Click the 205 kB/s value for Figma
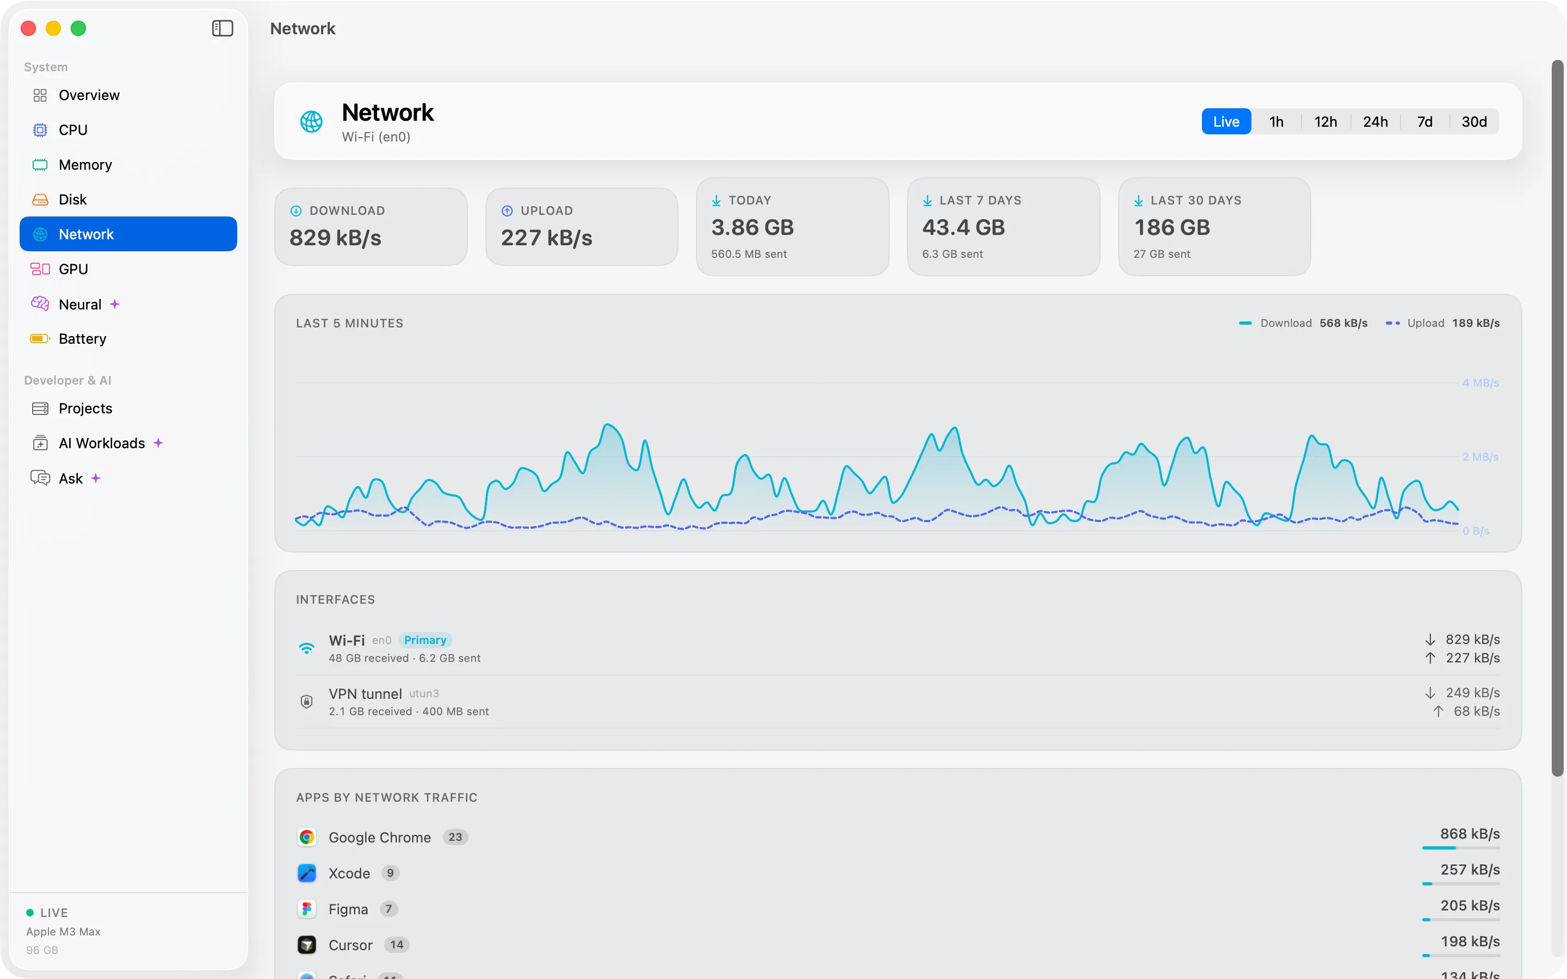The image size is (1567, 979). click(x=1470, y=906)
